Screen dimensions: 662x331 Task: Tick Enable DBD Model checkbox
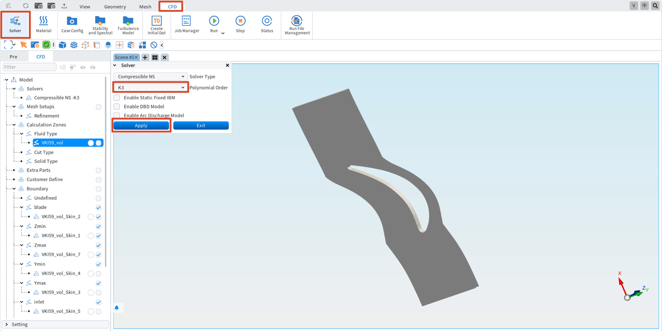[x=116, y=107]
